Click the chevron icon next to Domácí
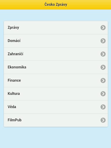This screenshot has width=111, height=148. (103, 41)
